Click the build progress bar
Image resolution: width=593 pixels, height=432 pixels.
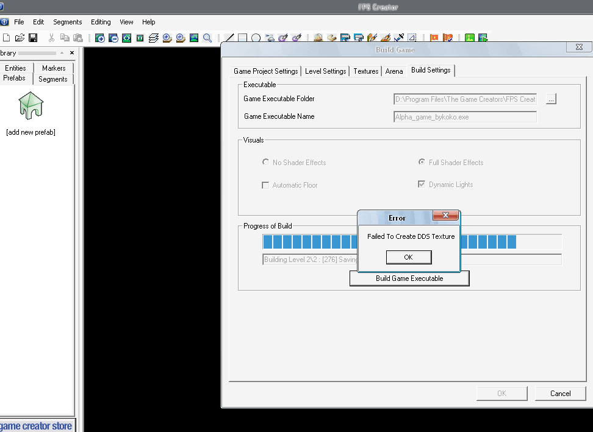412,242
